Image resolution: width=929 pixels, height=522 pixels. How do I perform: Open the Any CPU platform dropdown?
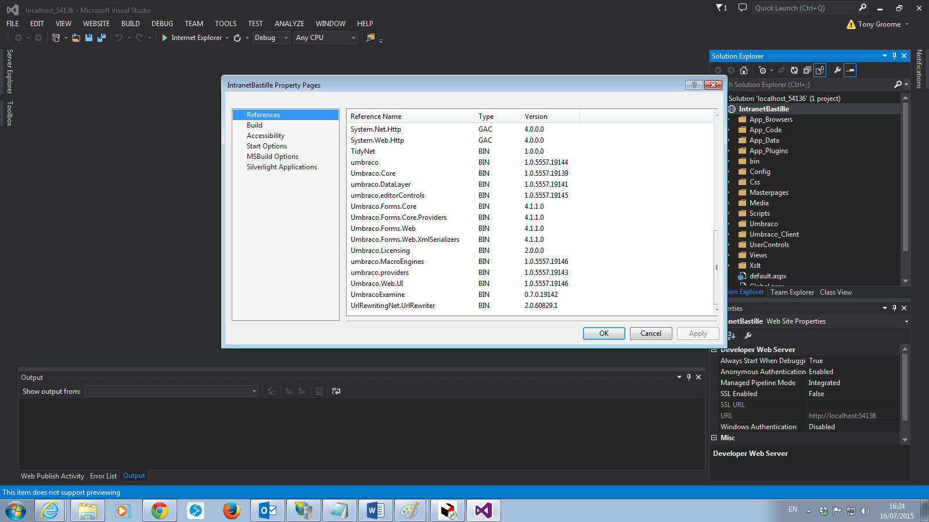[326, 38]
